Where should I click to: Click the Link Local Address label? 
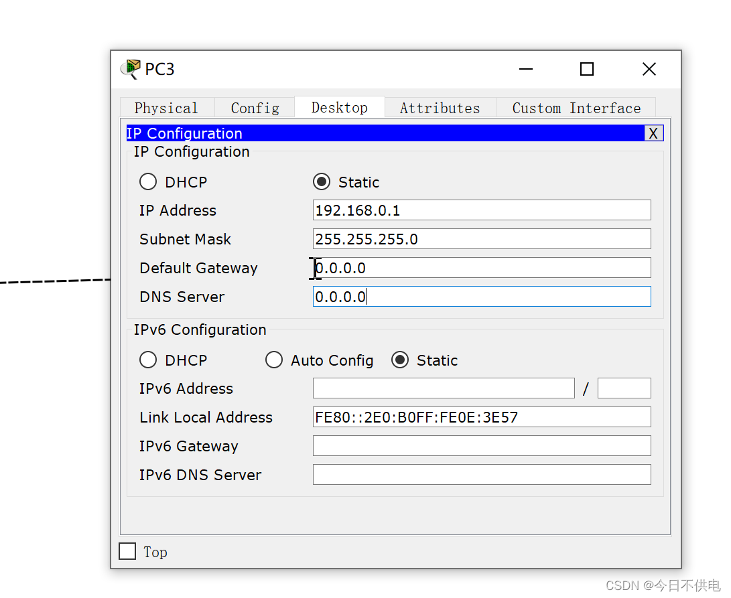pos(206,417)
